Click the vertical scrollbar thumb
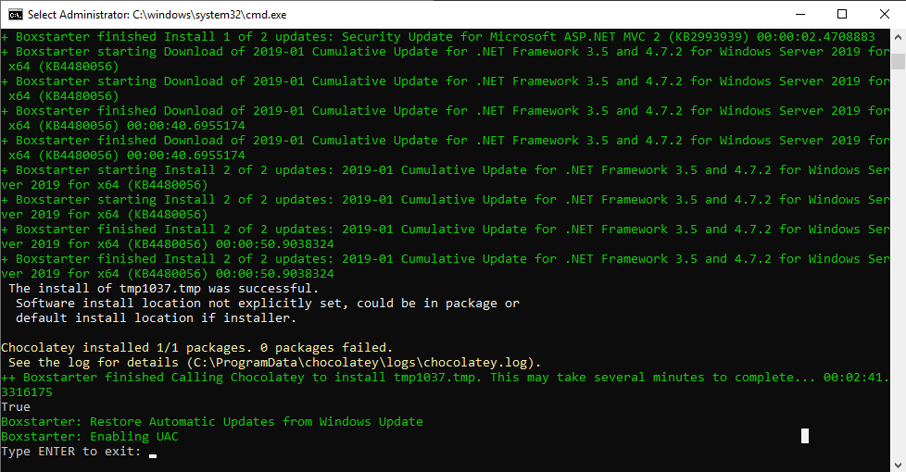 pos(898,61)
